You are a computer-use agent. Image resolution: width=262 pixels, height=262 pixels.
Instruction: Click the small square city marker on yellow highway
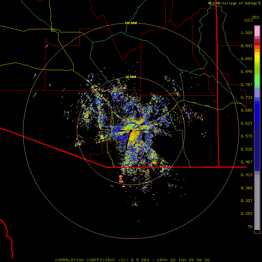[x=53, y=30]
